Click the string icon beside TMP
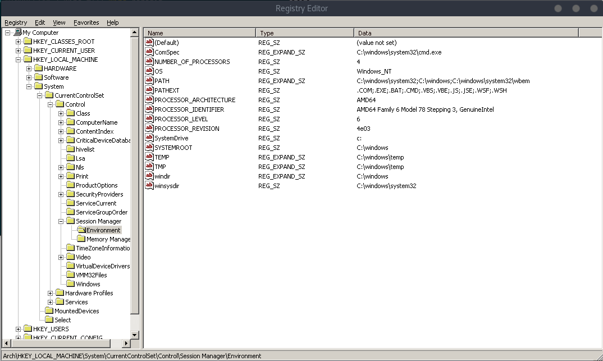The image size is (603, 361). 149,167
